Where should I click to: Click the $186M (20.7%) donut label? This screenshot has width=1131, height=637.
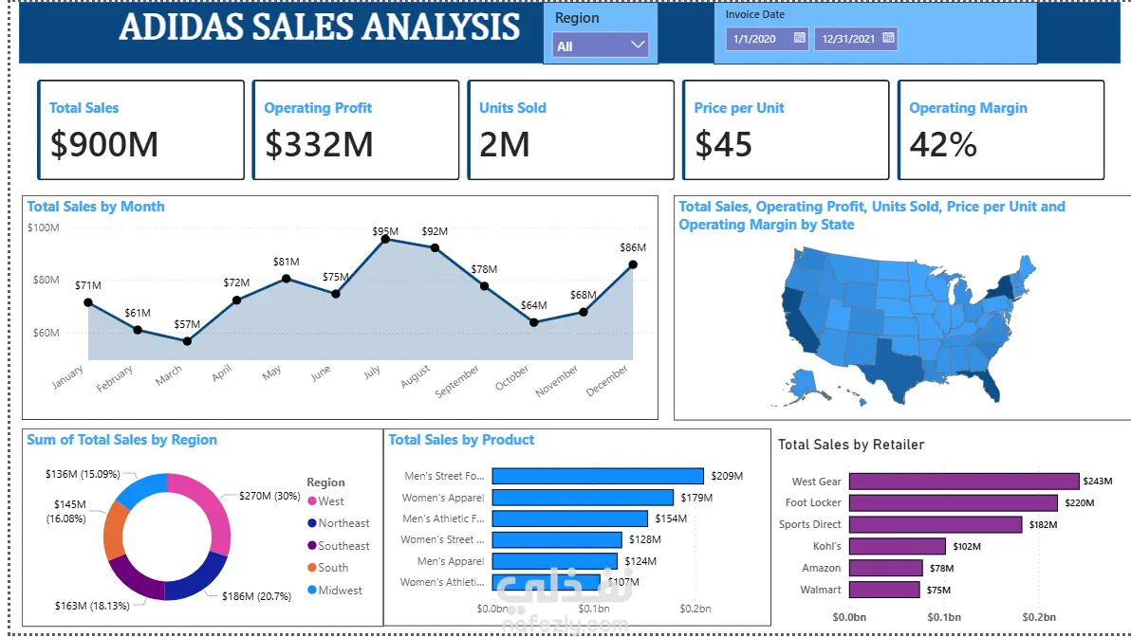coord(257,596)
